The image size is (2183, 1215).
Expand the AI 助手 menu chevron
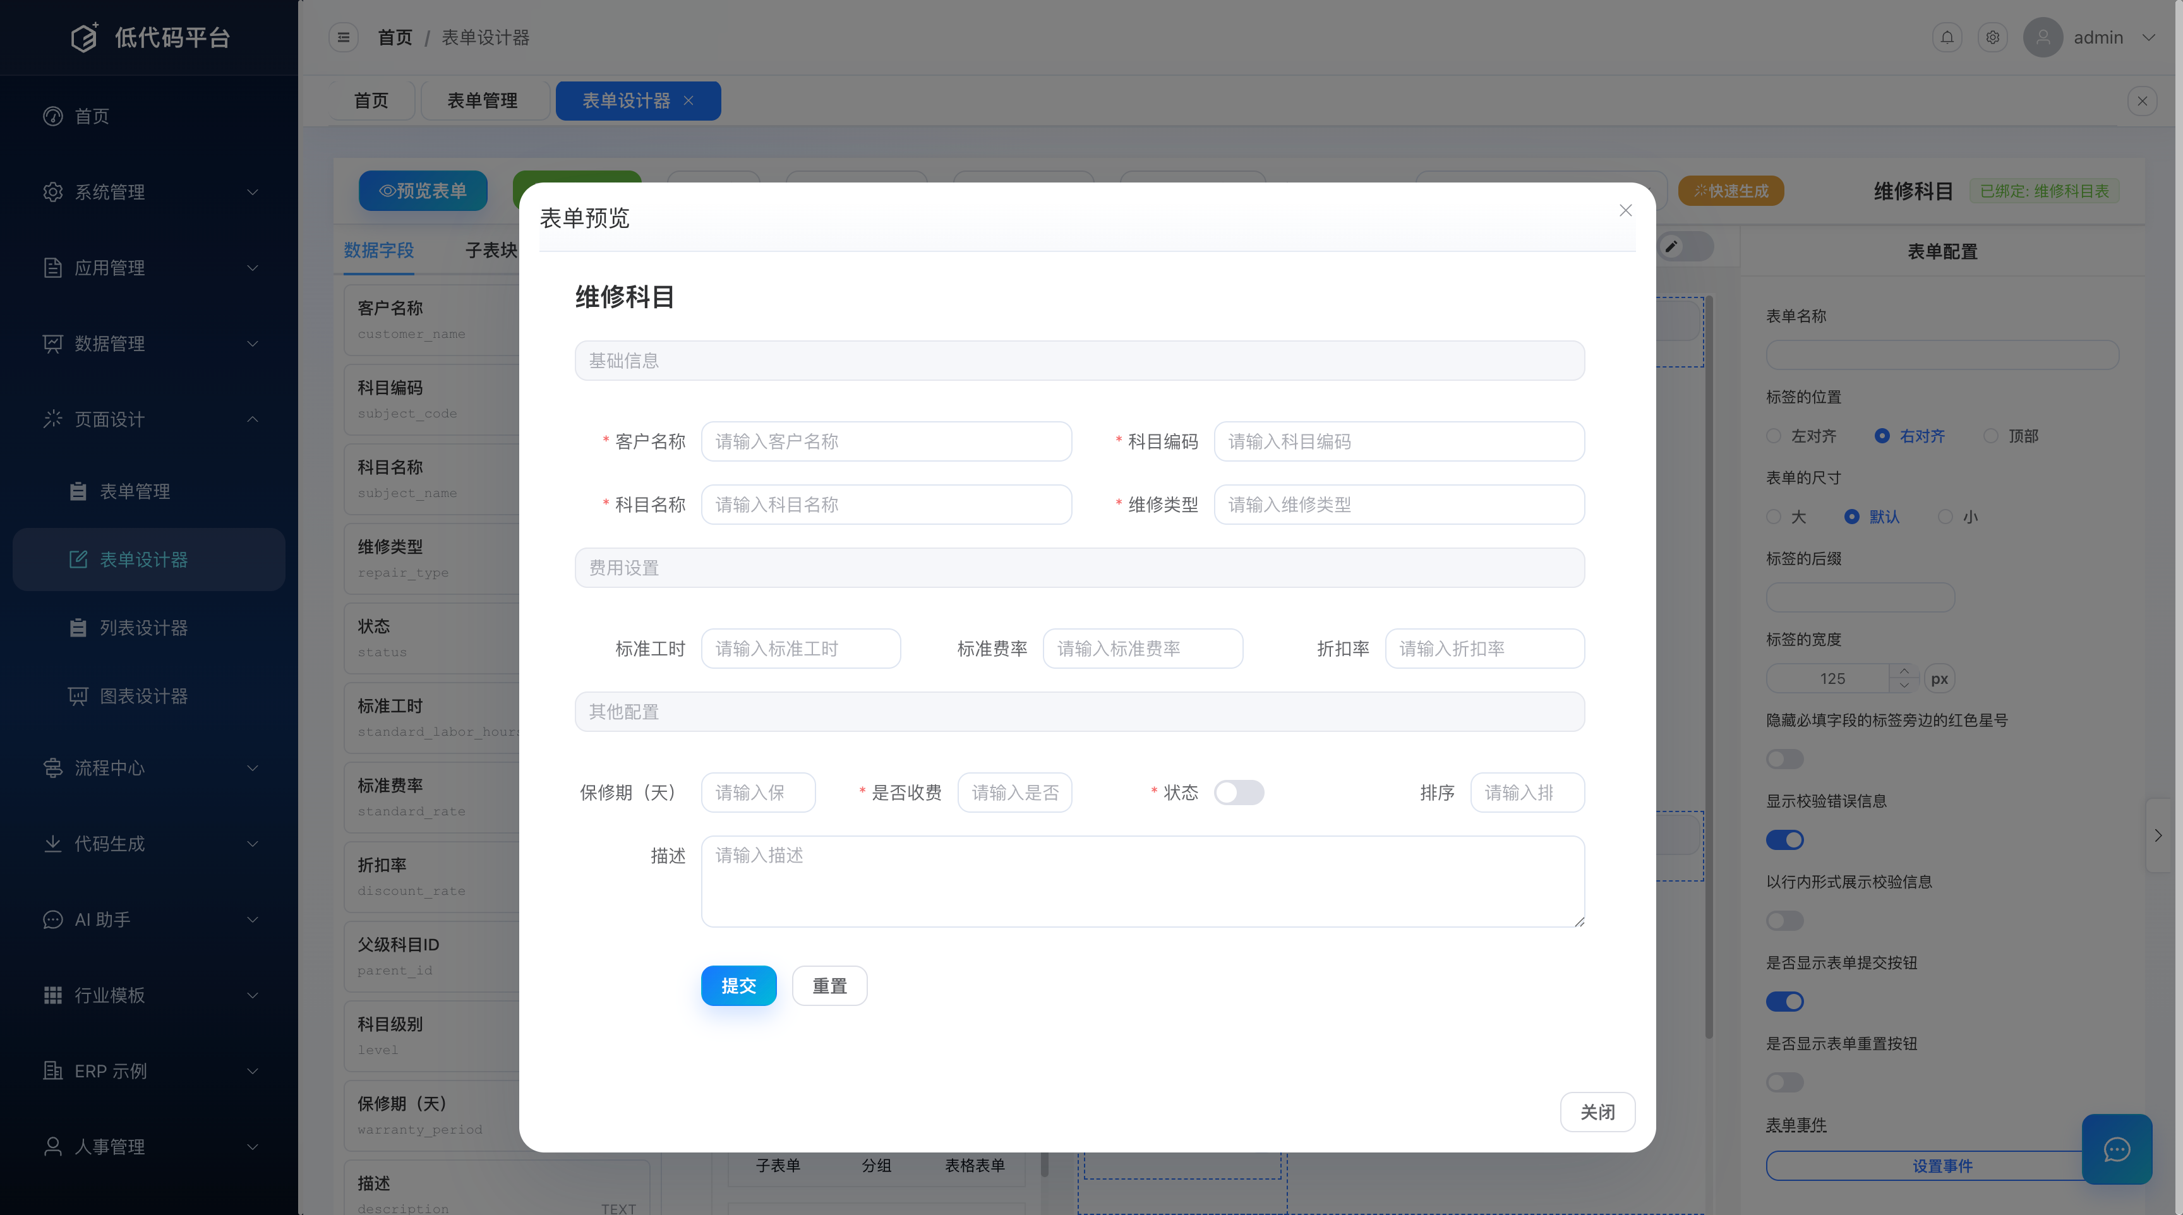pyautogui.click(x=253, y=919)
